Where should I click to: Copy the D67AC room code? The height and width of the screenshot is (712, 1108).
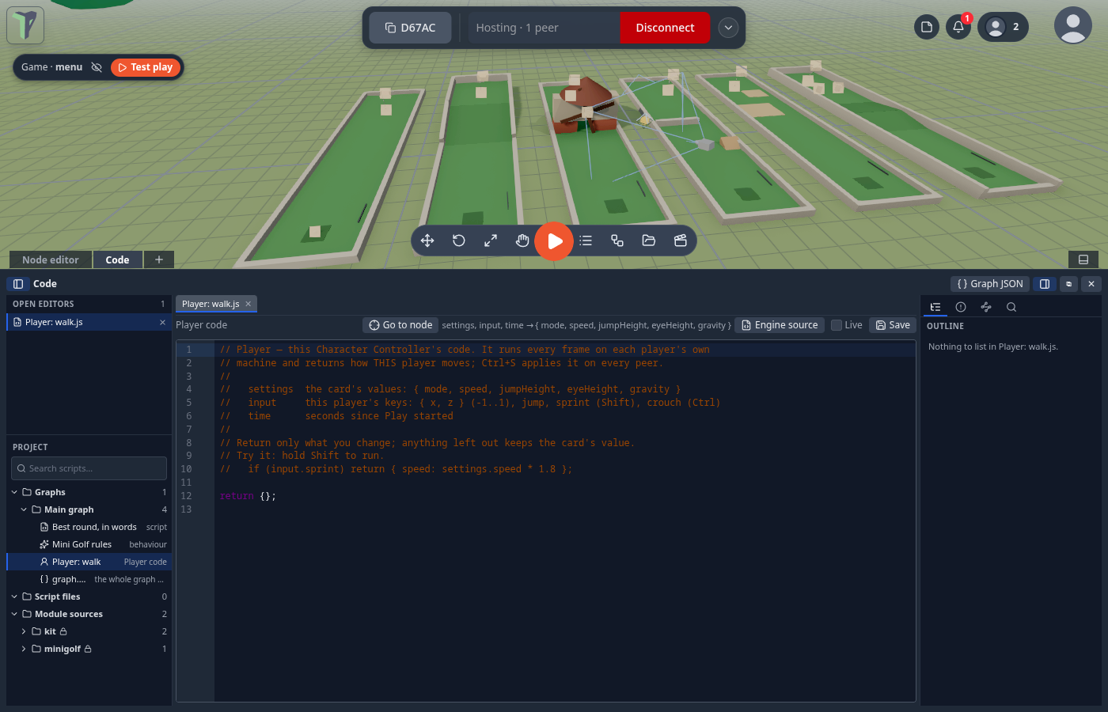coord(410,28)
